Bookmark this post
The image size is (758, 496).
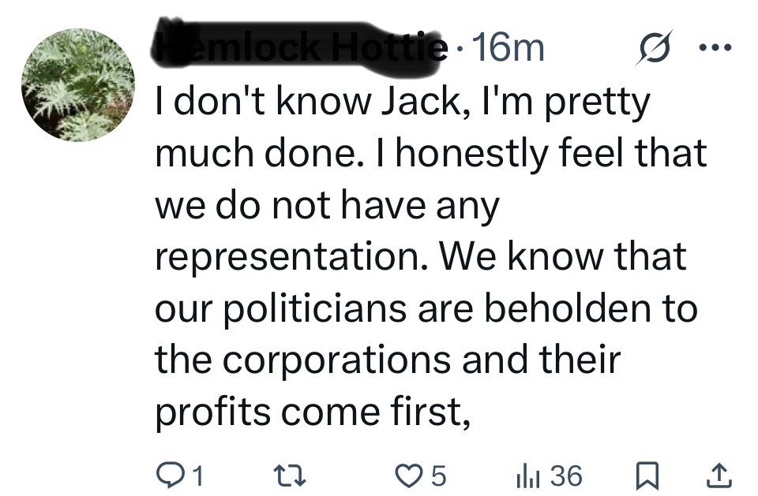pos(647,475)
